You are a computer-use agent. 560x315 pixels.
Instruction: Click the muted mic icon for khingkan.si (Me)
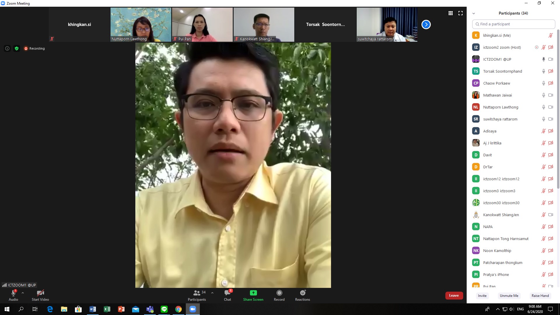[551, 35]
